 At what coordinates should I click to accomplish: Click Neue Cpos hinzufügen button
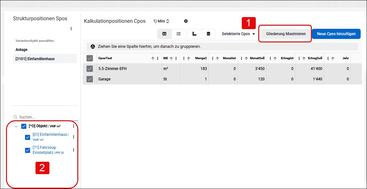(x=336, y=34)
